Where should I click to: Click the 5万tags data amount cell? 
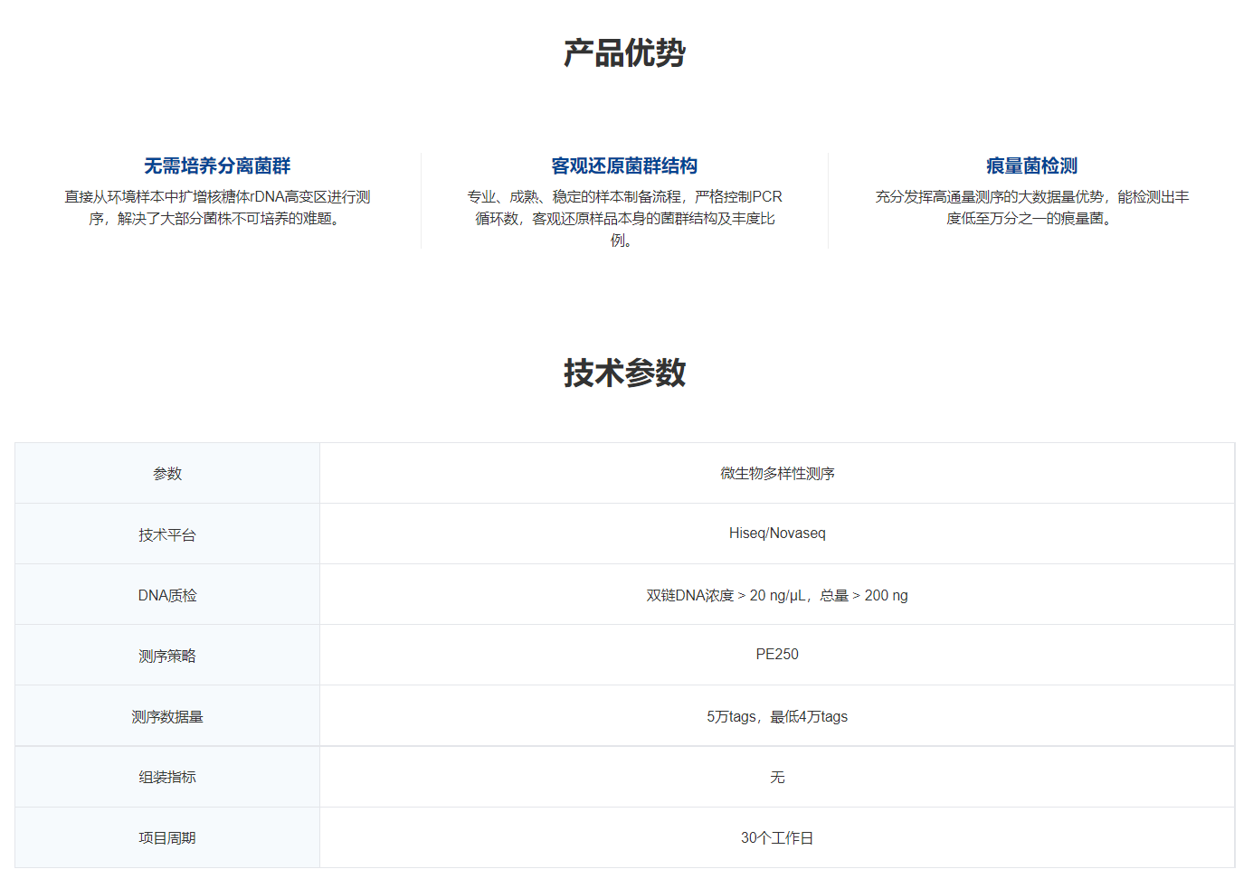point(777,717)
